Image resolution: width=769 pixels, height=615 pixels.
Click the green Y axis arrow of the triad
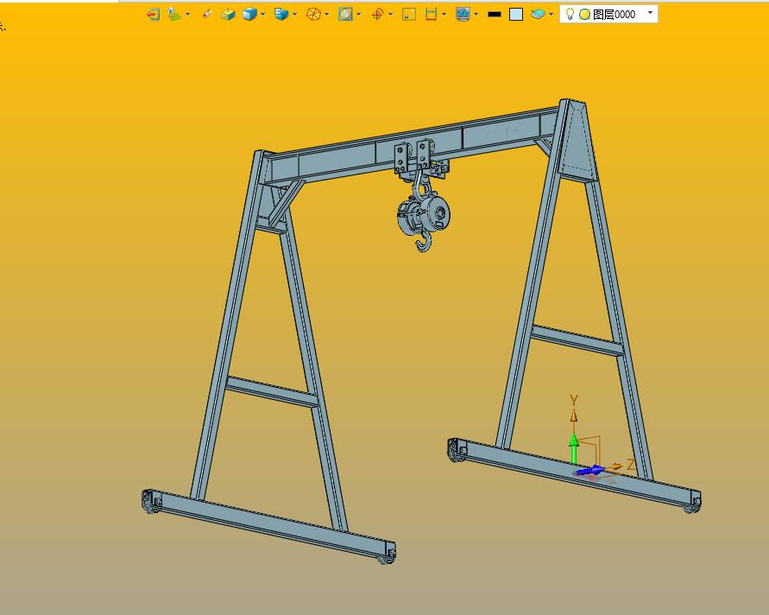pyautogui.click(x=574, y=447)
